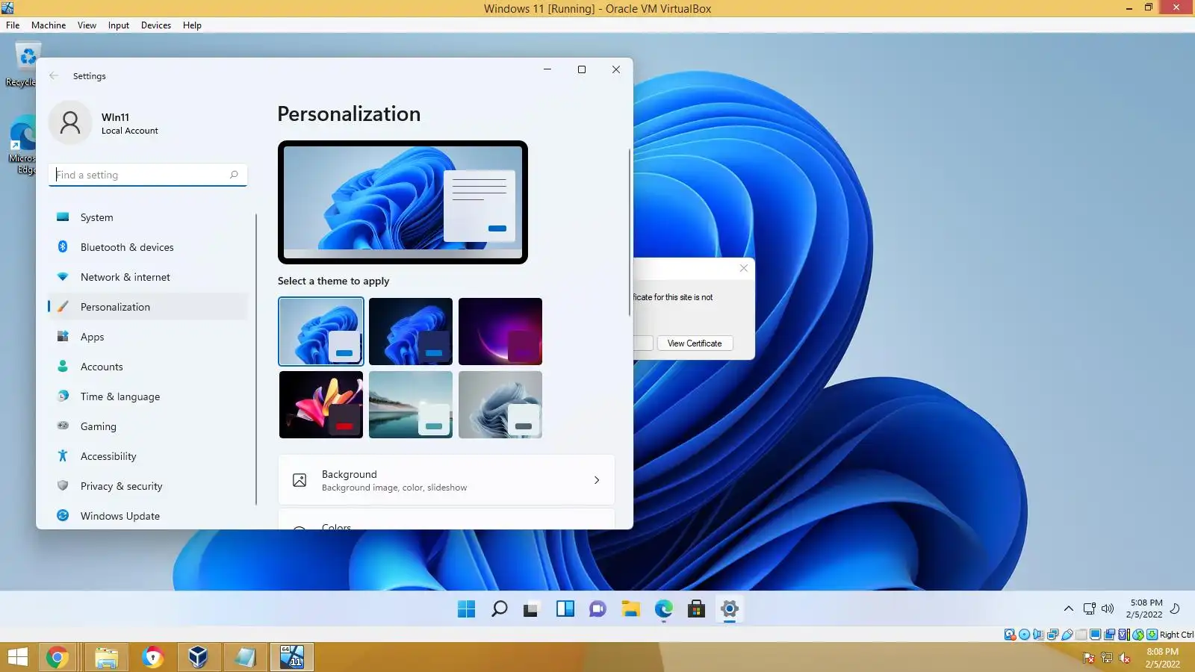
Task: Apply the purple Glow theme
Action: tap(500, 331)
